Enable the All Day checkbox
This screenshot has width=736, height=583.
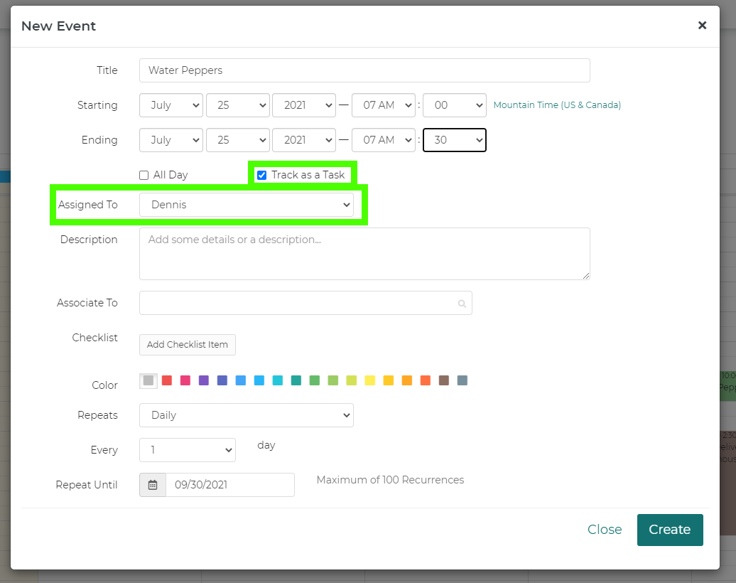[x=144, y=175]
